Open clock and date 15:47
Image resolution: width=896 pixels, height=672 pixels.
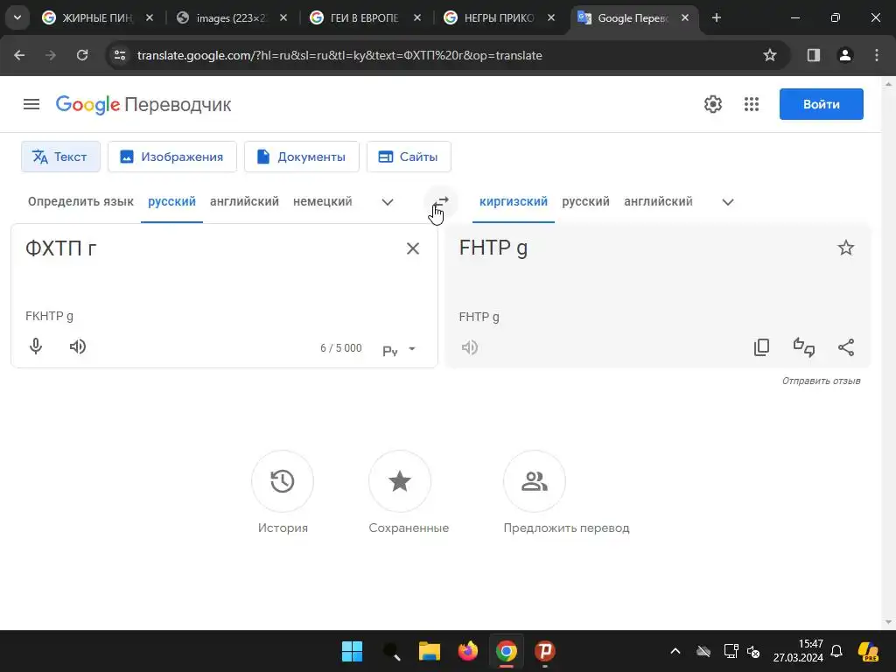pos(798,651)
